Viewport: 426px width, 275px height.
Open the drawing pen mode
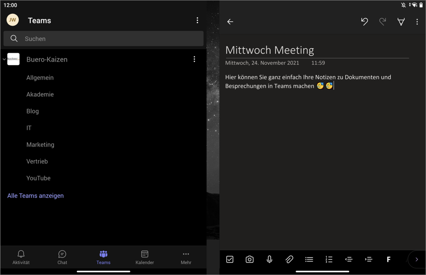click(401, 22)
